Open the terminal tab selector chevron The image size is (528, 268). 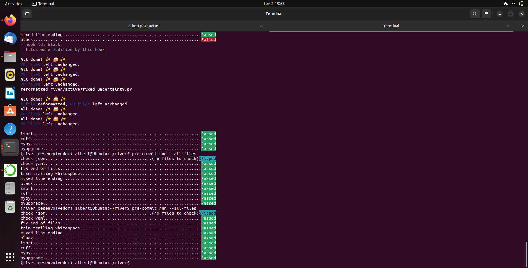coord(522,26)
